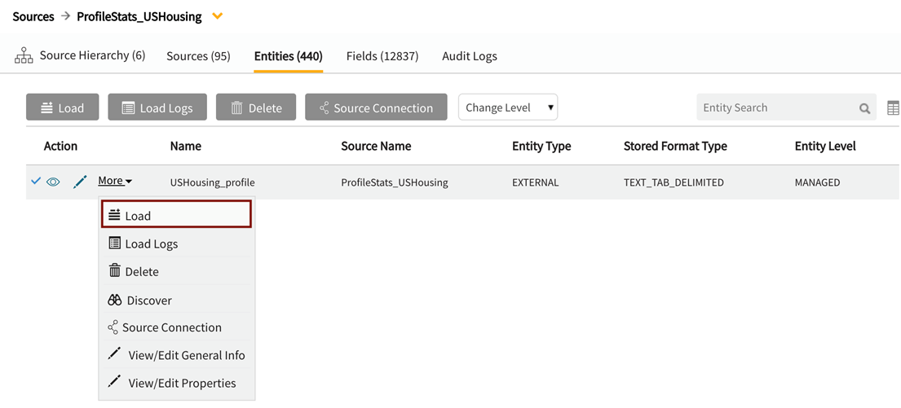This screenshot has height=408, width=901.
Task: Open the Source Hierarchy tree icon
Action: click(x=23, y=56)
